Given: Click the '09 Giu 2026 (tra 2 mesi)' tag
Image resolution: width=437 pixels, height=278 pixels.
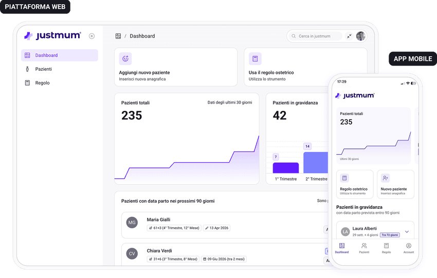Looking at the screenshot, I should point(224,259).
